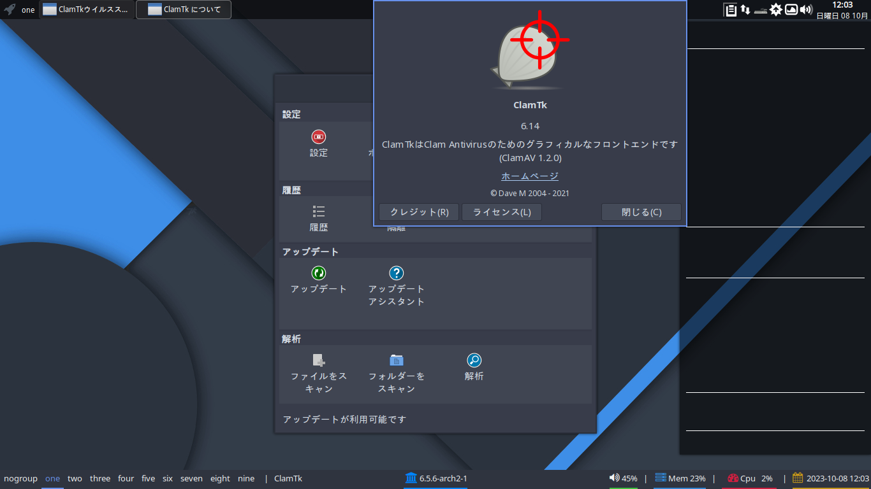This screenshot has height=489, width=871.
Task: Click the green Update (アップデート) icon
Action: (319, 273)
